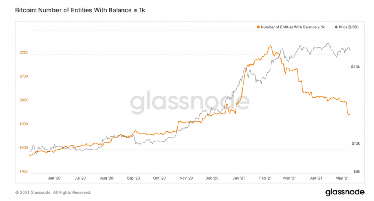
Task: Select the Jun '20 x-axis label
Action: coord(54,178)
